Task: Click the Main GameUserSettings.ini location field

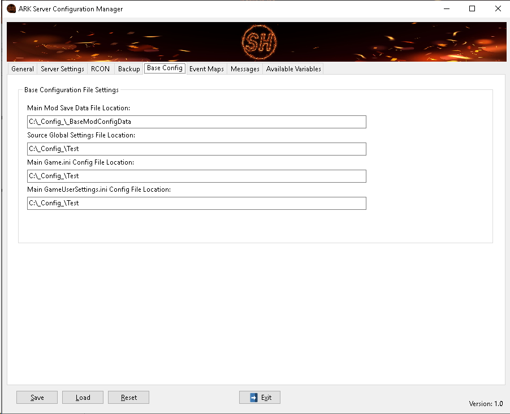Action: pos(196,203)
